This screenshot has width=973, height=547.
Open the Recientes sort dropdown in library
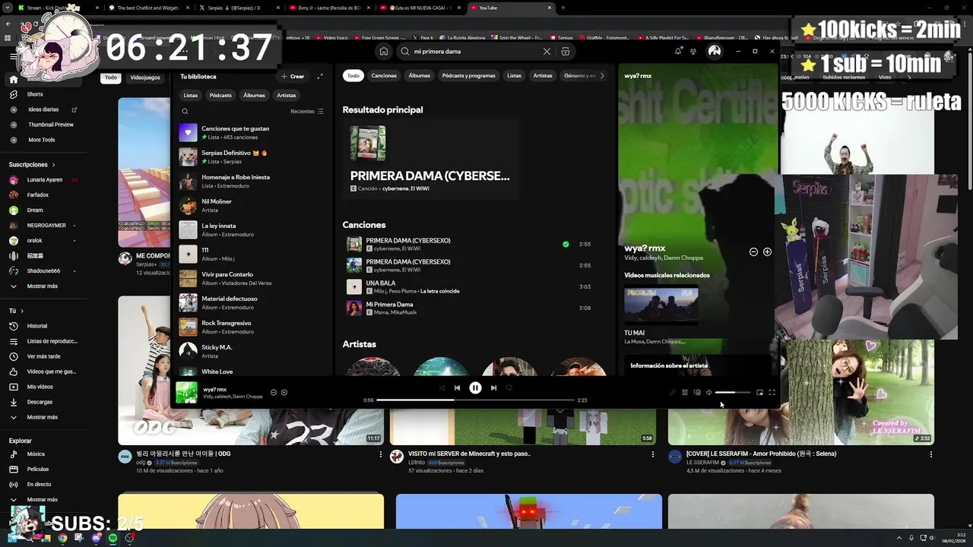(x=306, y=112)
